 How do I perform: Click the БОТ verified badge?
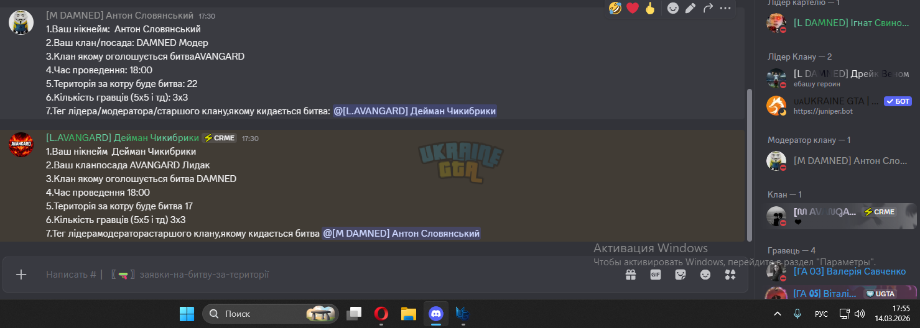coord(898,101)
